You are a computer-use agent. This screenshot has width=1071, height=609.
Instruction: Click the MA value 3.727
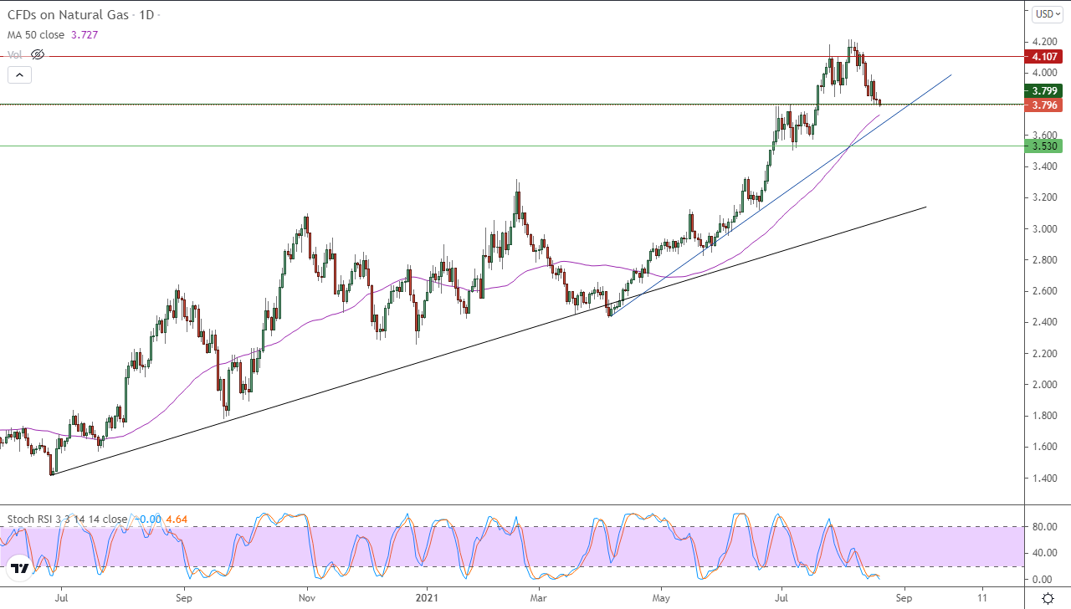[x=83, y=35]
